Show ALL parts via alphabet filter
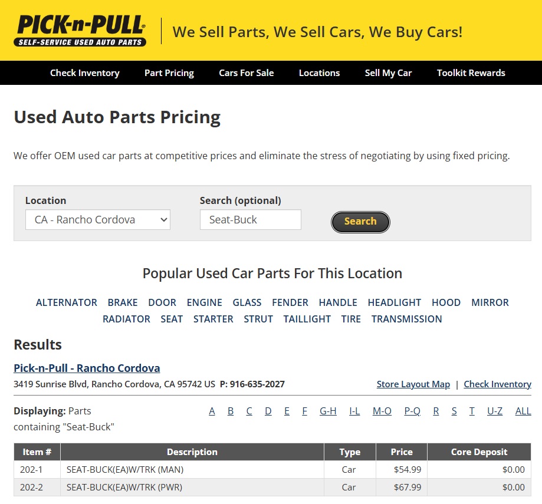 (x=523, y=411)
